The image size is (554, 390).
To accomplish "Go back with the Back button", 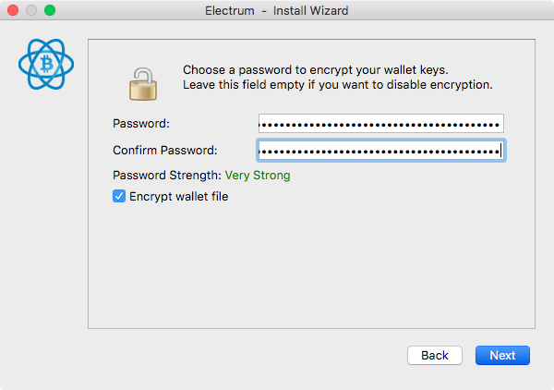I will coord(435,355).
